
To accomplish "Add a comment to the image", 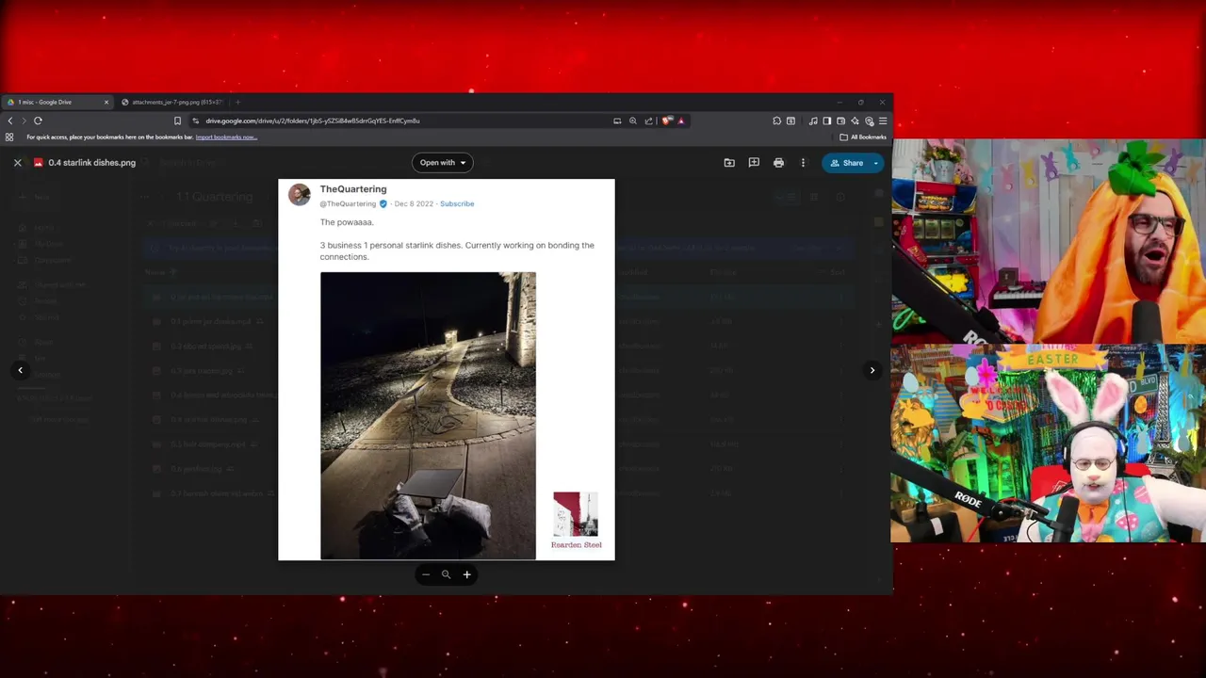I will [x=754, y=163].
